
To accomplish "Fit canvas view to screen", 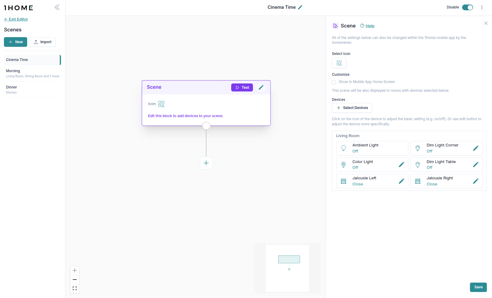I will [x=75, y=289].
